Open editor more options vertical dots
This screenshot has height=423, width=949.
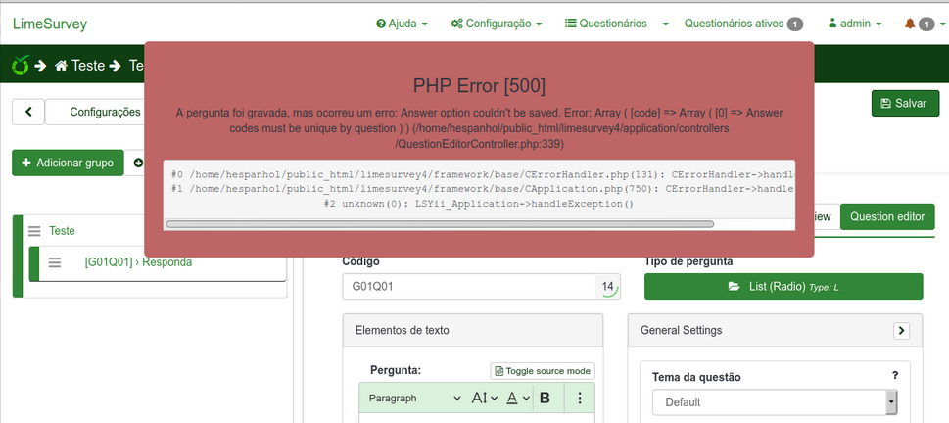click(580, 398)
